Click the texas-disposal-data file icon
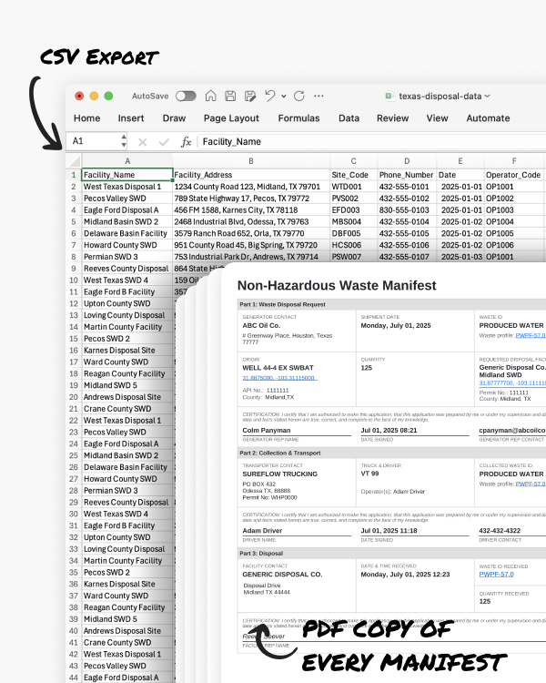 (389, 96)
